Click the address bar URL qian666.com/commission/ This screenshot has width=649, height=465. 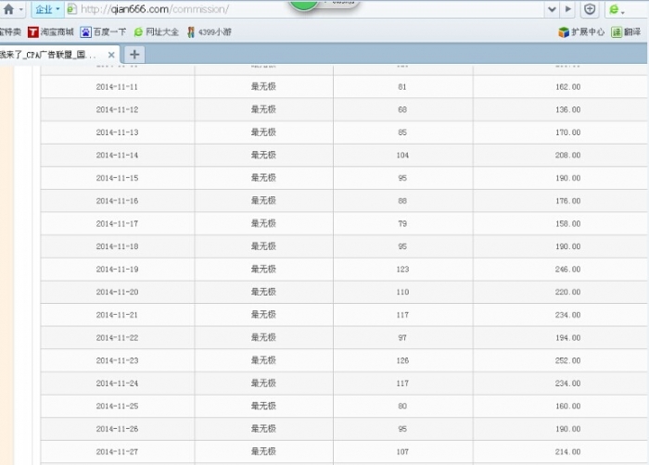(x=155, y=9)
